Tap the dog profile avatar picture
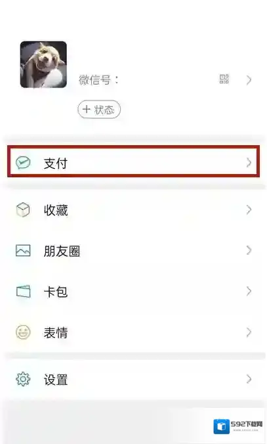Viewport: 267px width, 444px height. (x=43, y=64)
